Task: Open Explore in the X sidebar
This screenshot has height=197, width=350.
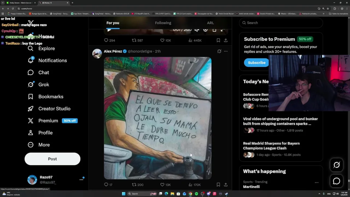Action: pyautogui.click(x=41, y=48)
